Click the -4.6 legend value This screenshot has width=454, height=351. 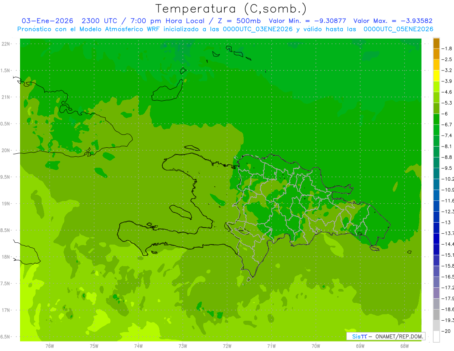pos(447,92)
